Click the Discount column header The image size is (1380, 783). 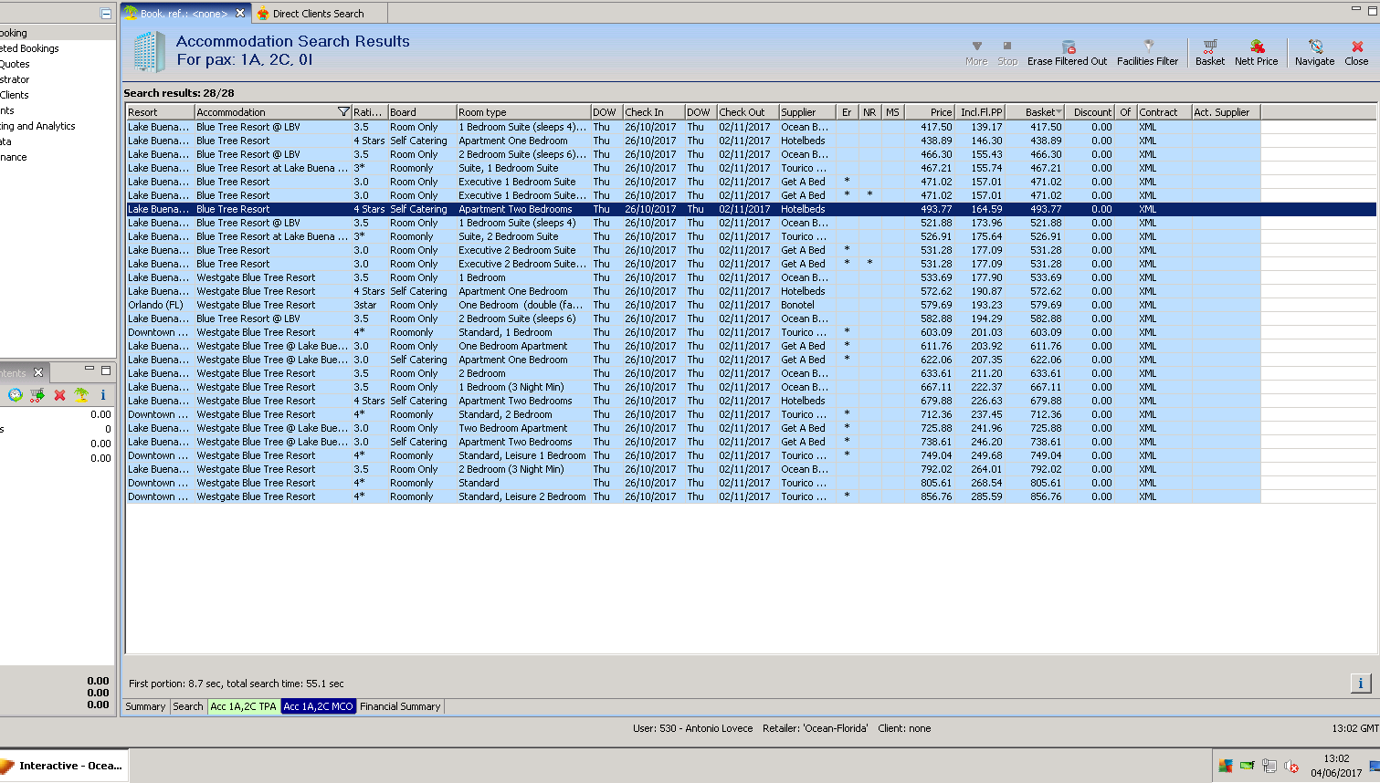tap(1091, 112)
